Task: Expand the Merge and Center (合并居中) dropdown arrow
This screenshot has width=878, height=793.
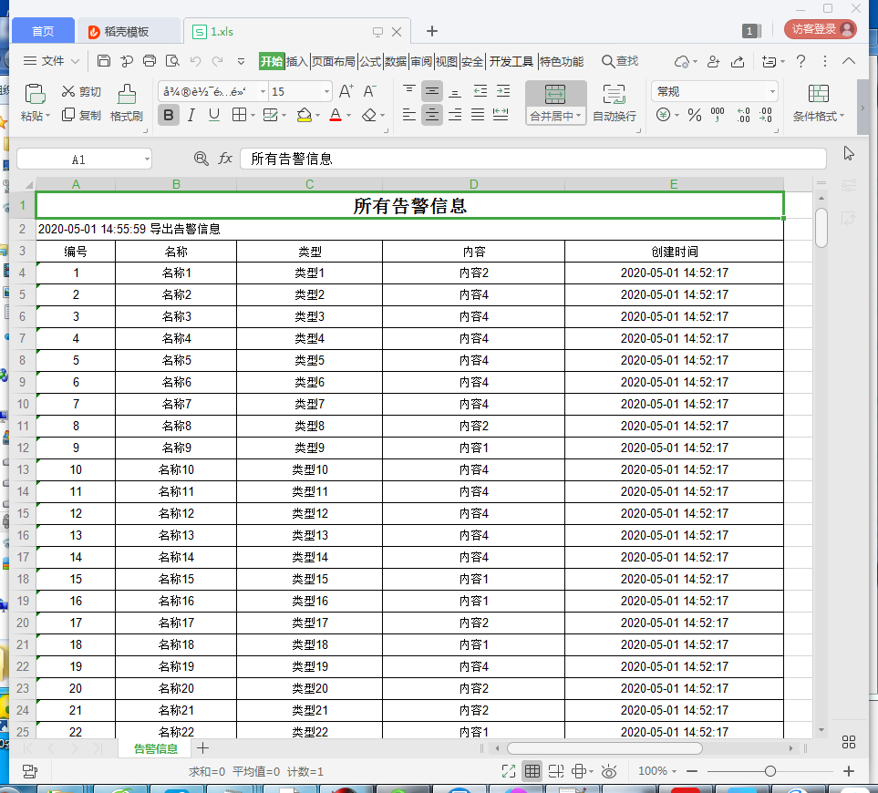Action: 578,116
